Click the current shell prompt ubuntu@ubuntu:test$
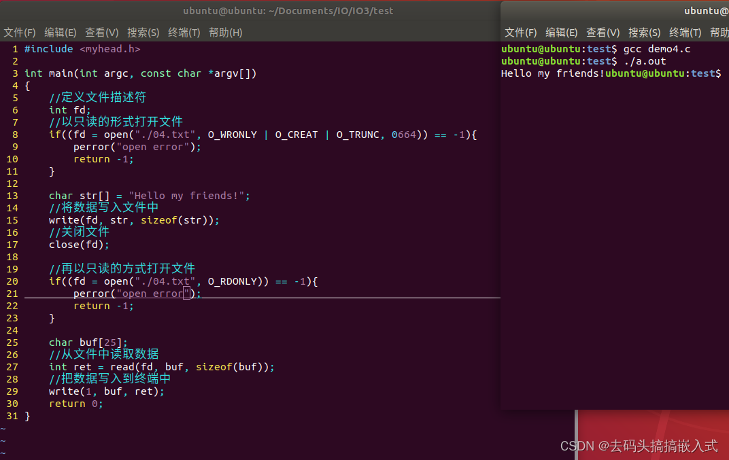729x460 pixels. point(663,73)
